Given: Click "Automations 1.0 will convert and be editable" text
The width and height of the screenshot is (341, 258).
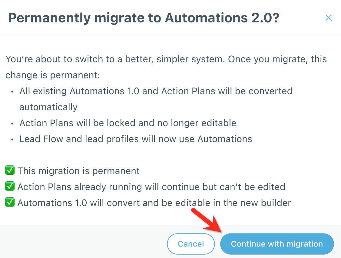Looking at the screenshot, I should coord(154,203).
